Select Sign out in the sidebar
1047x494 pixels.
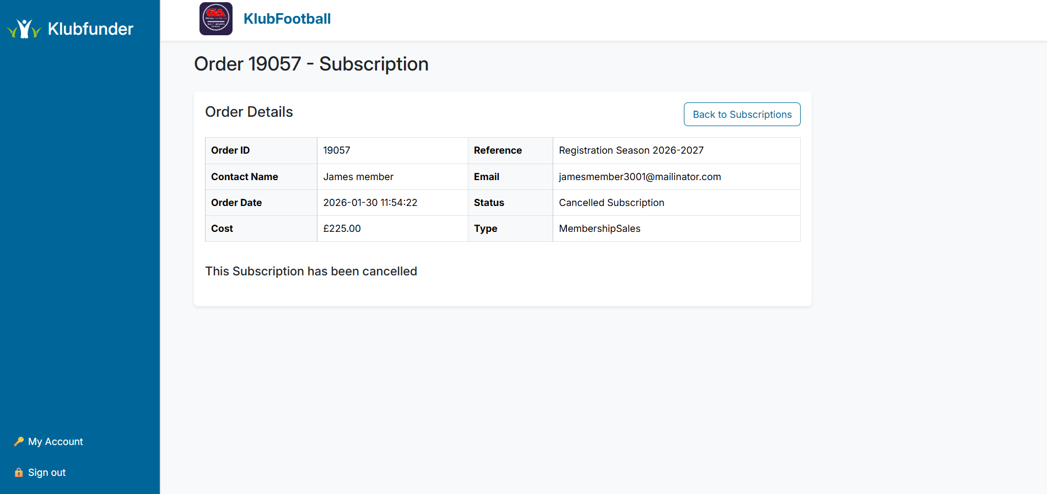coord(47,473)
